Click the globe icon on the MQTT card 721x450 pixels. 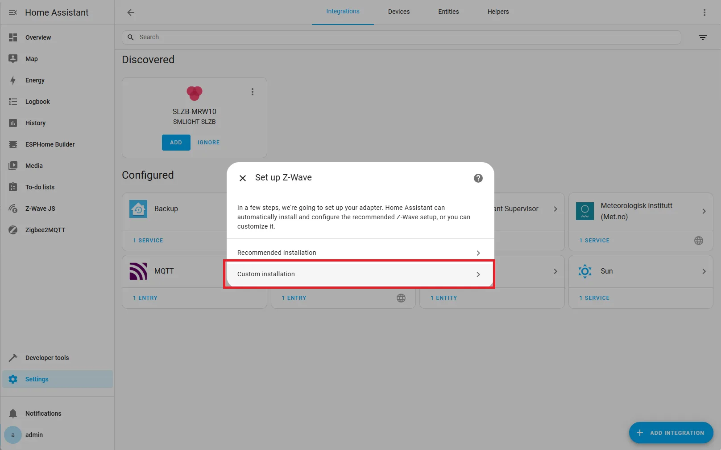pyautogui.click(x=401, y=298)
